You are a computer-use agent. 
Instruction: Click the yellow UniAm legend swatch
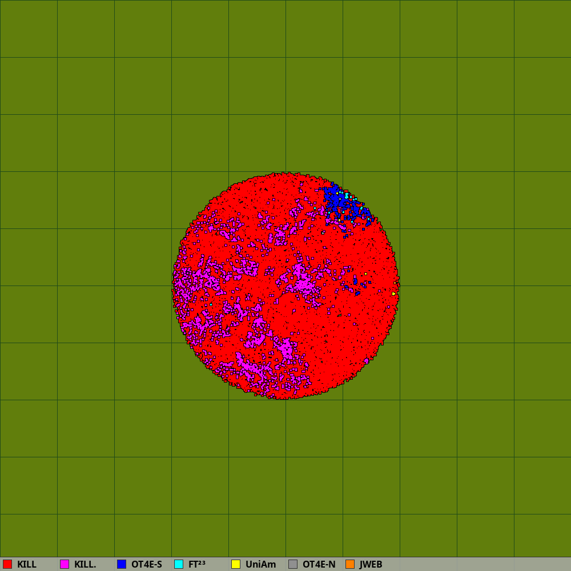236,564
